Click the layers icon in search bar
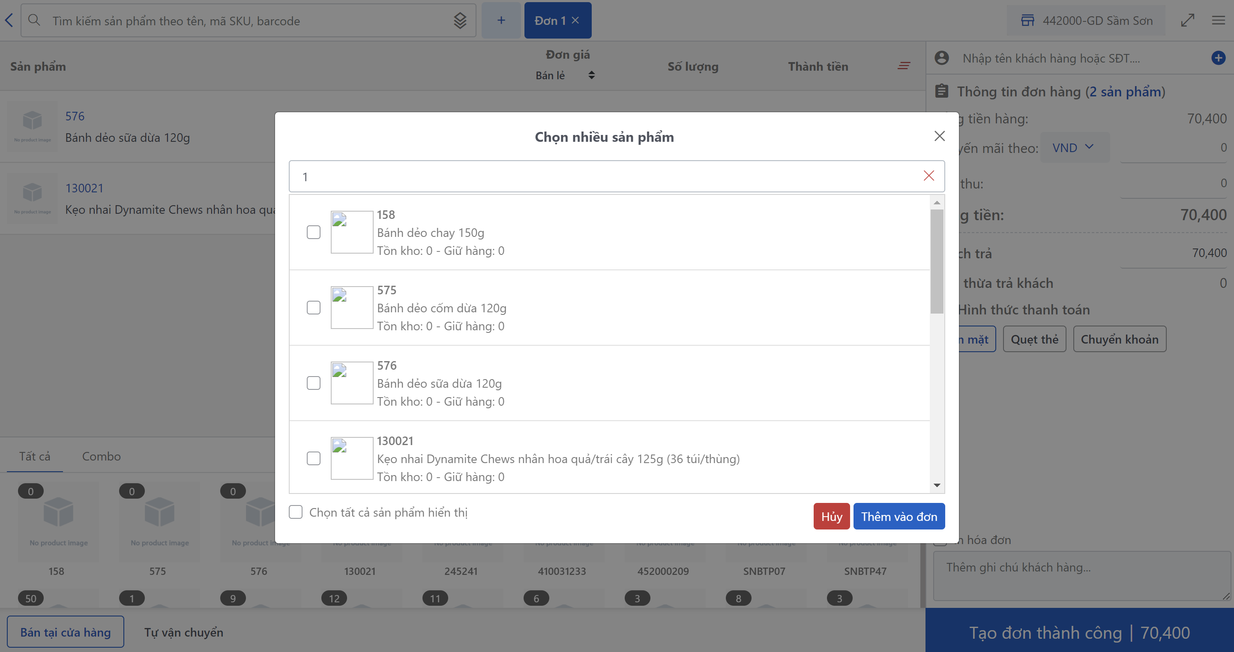 [x=460, y=21]
